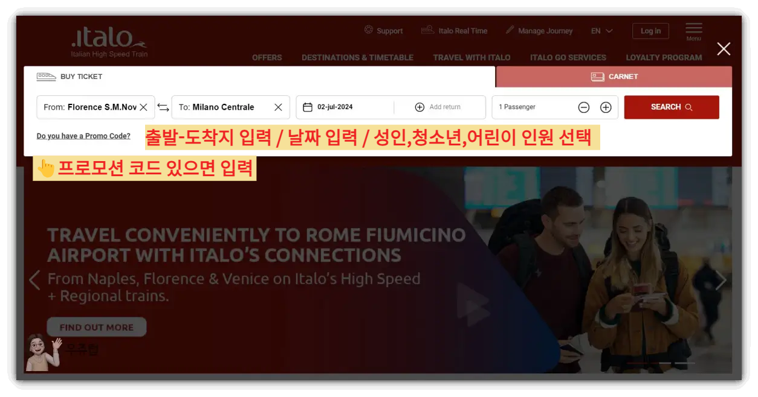The image size is (758, 397).
Task: Click the To station field
Action: coord(230,107)
